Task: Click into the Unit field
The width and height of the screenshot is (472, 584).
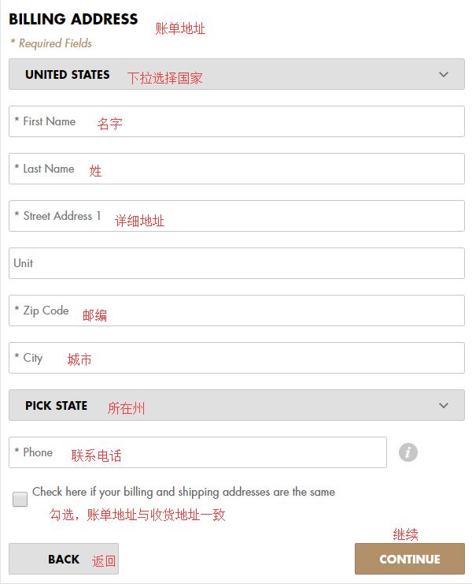Action: [236, 263]
